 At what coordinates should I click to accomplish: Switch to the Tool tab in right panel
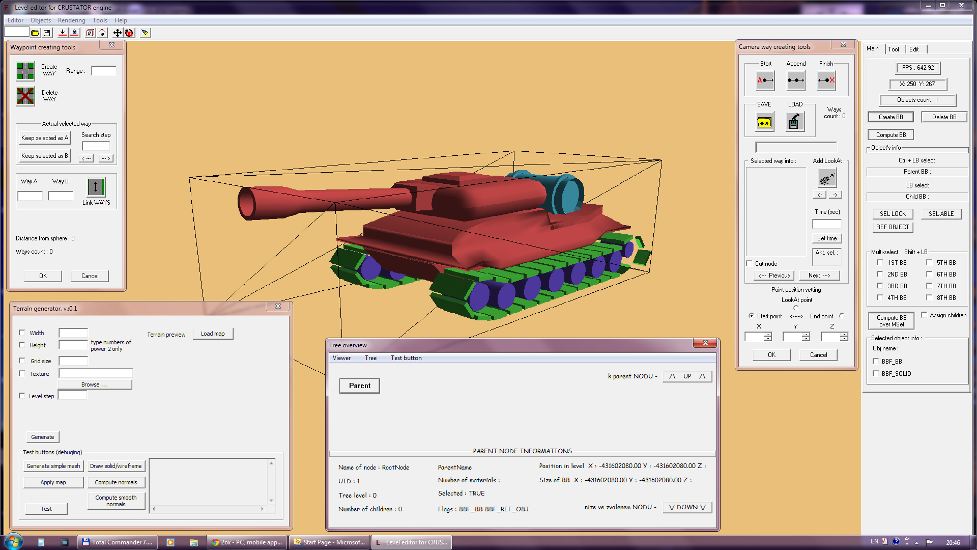[894, 49]
